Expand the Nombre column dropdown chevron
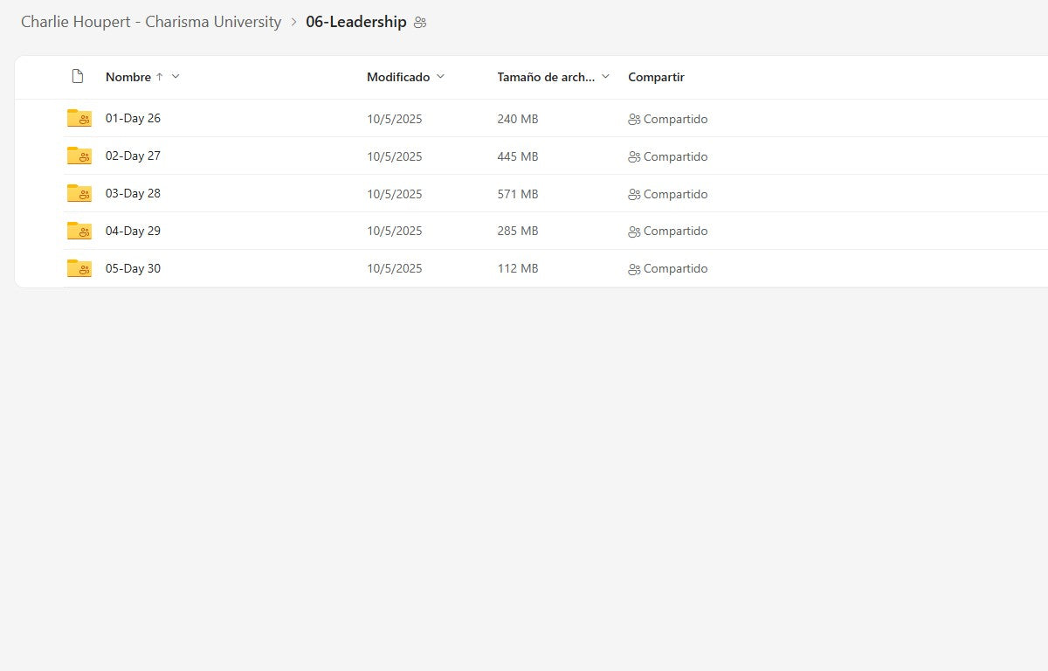The height and width of the screenshot is (671, 1048). 176,77
